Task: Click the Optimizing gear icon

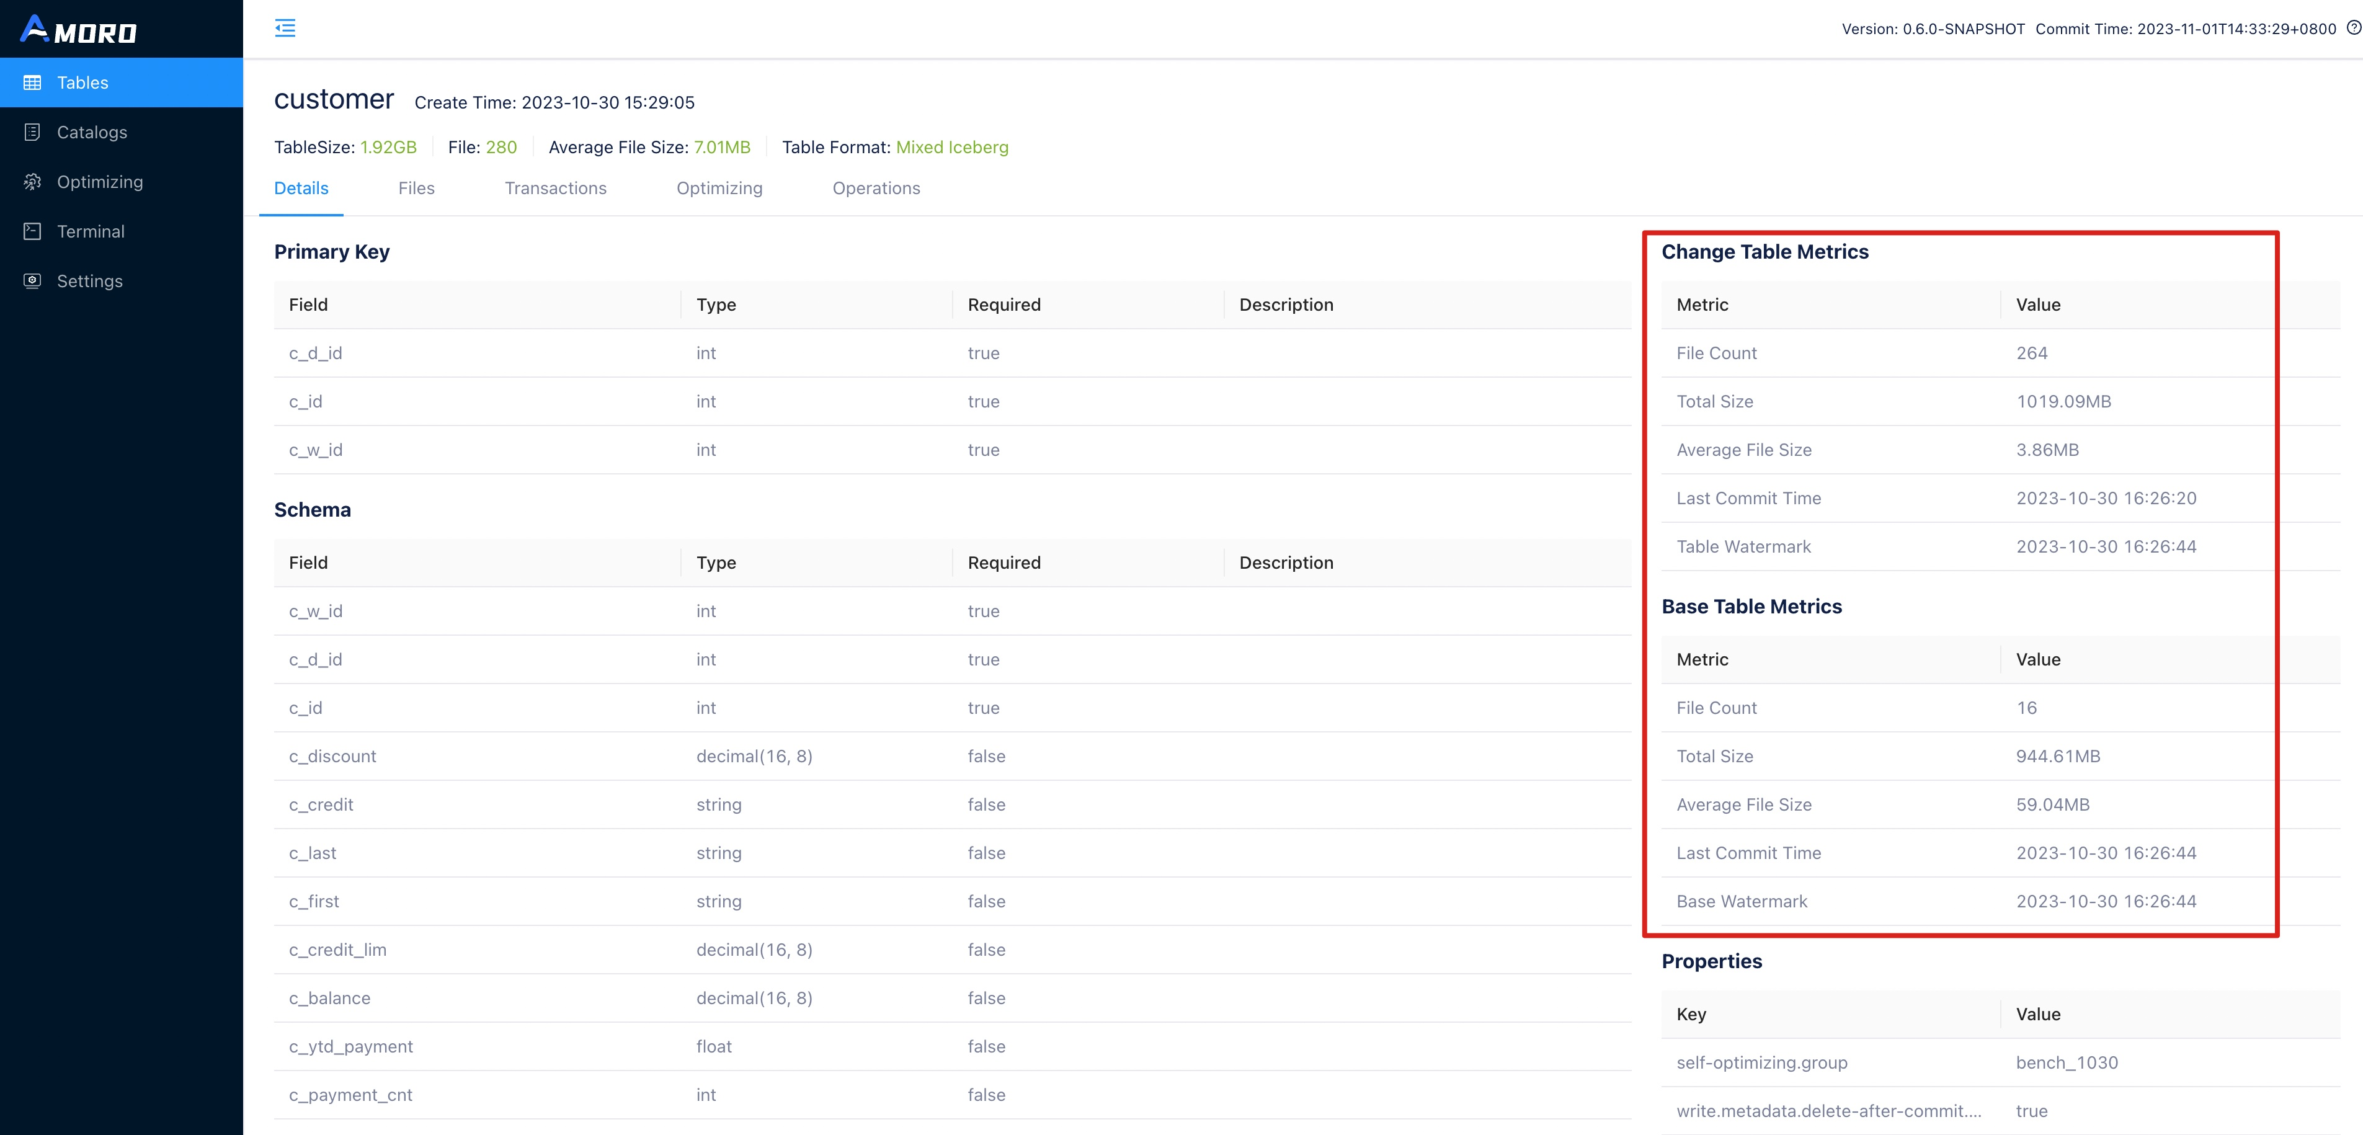Action: point(32,182)
